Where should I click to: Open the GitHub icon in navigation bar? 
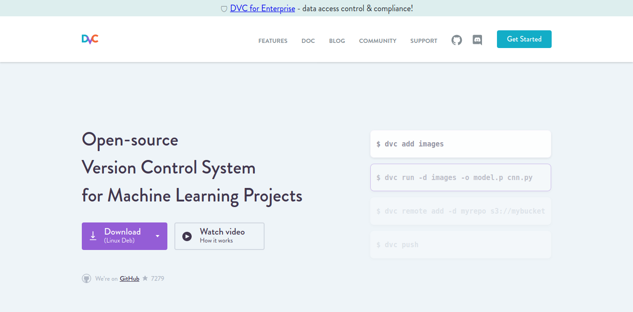457,40
